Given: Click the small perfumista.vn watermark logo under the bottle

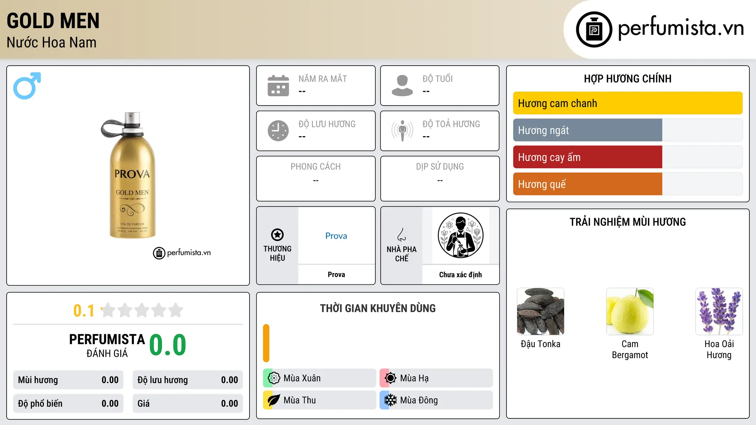Looking at the screenshot, I should click(182, 253).
